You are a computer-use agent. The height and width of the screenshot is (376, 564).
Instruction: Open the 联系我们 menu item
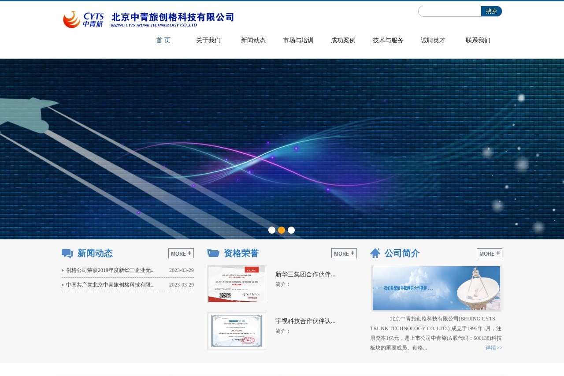[x=478, y=40]
